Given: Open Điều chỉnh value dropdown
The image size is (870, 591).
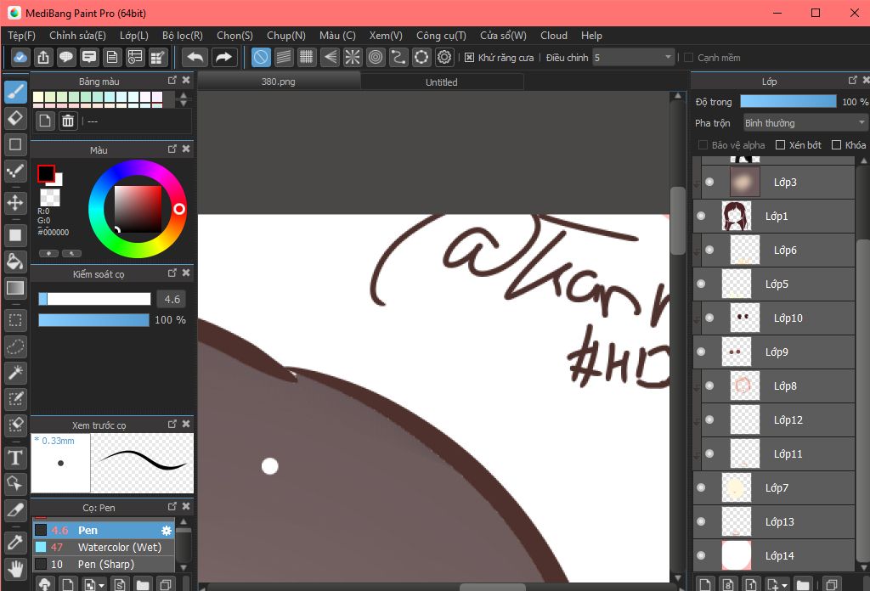Looking at the screenshot, I should tap(633, 58).
